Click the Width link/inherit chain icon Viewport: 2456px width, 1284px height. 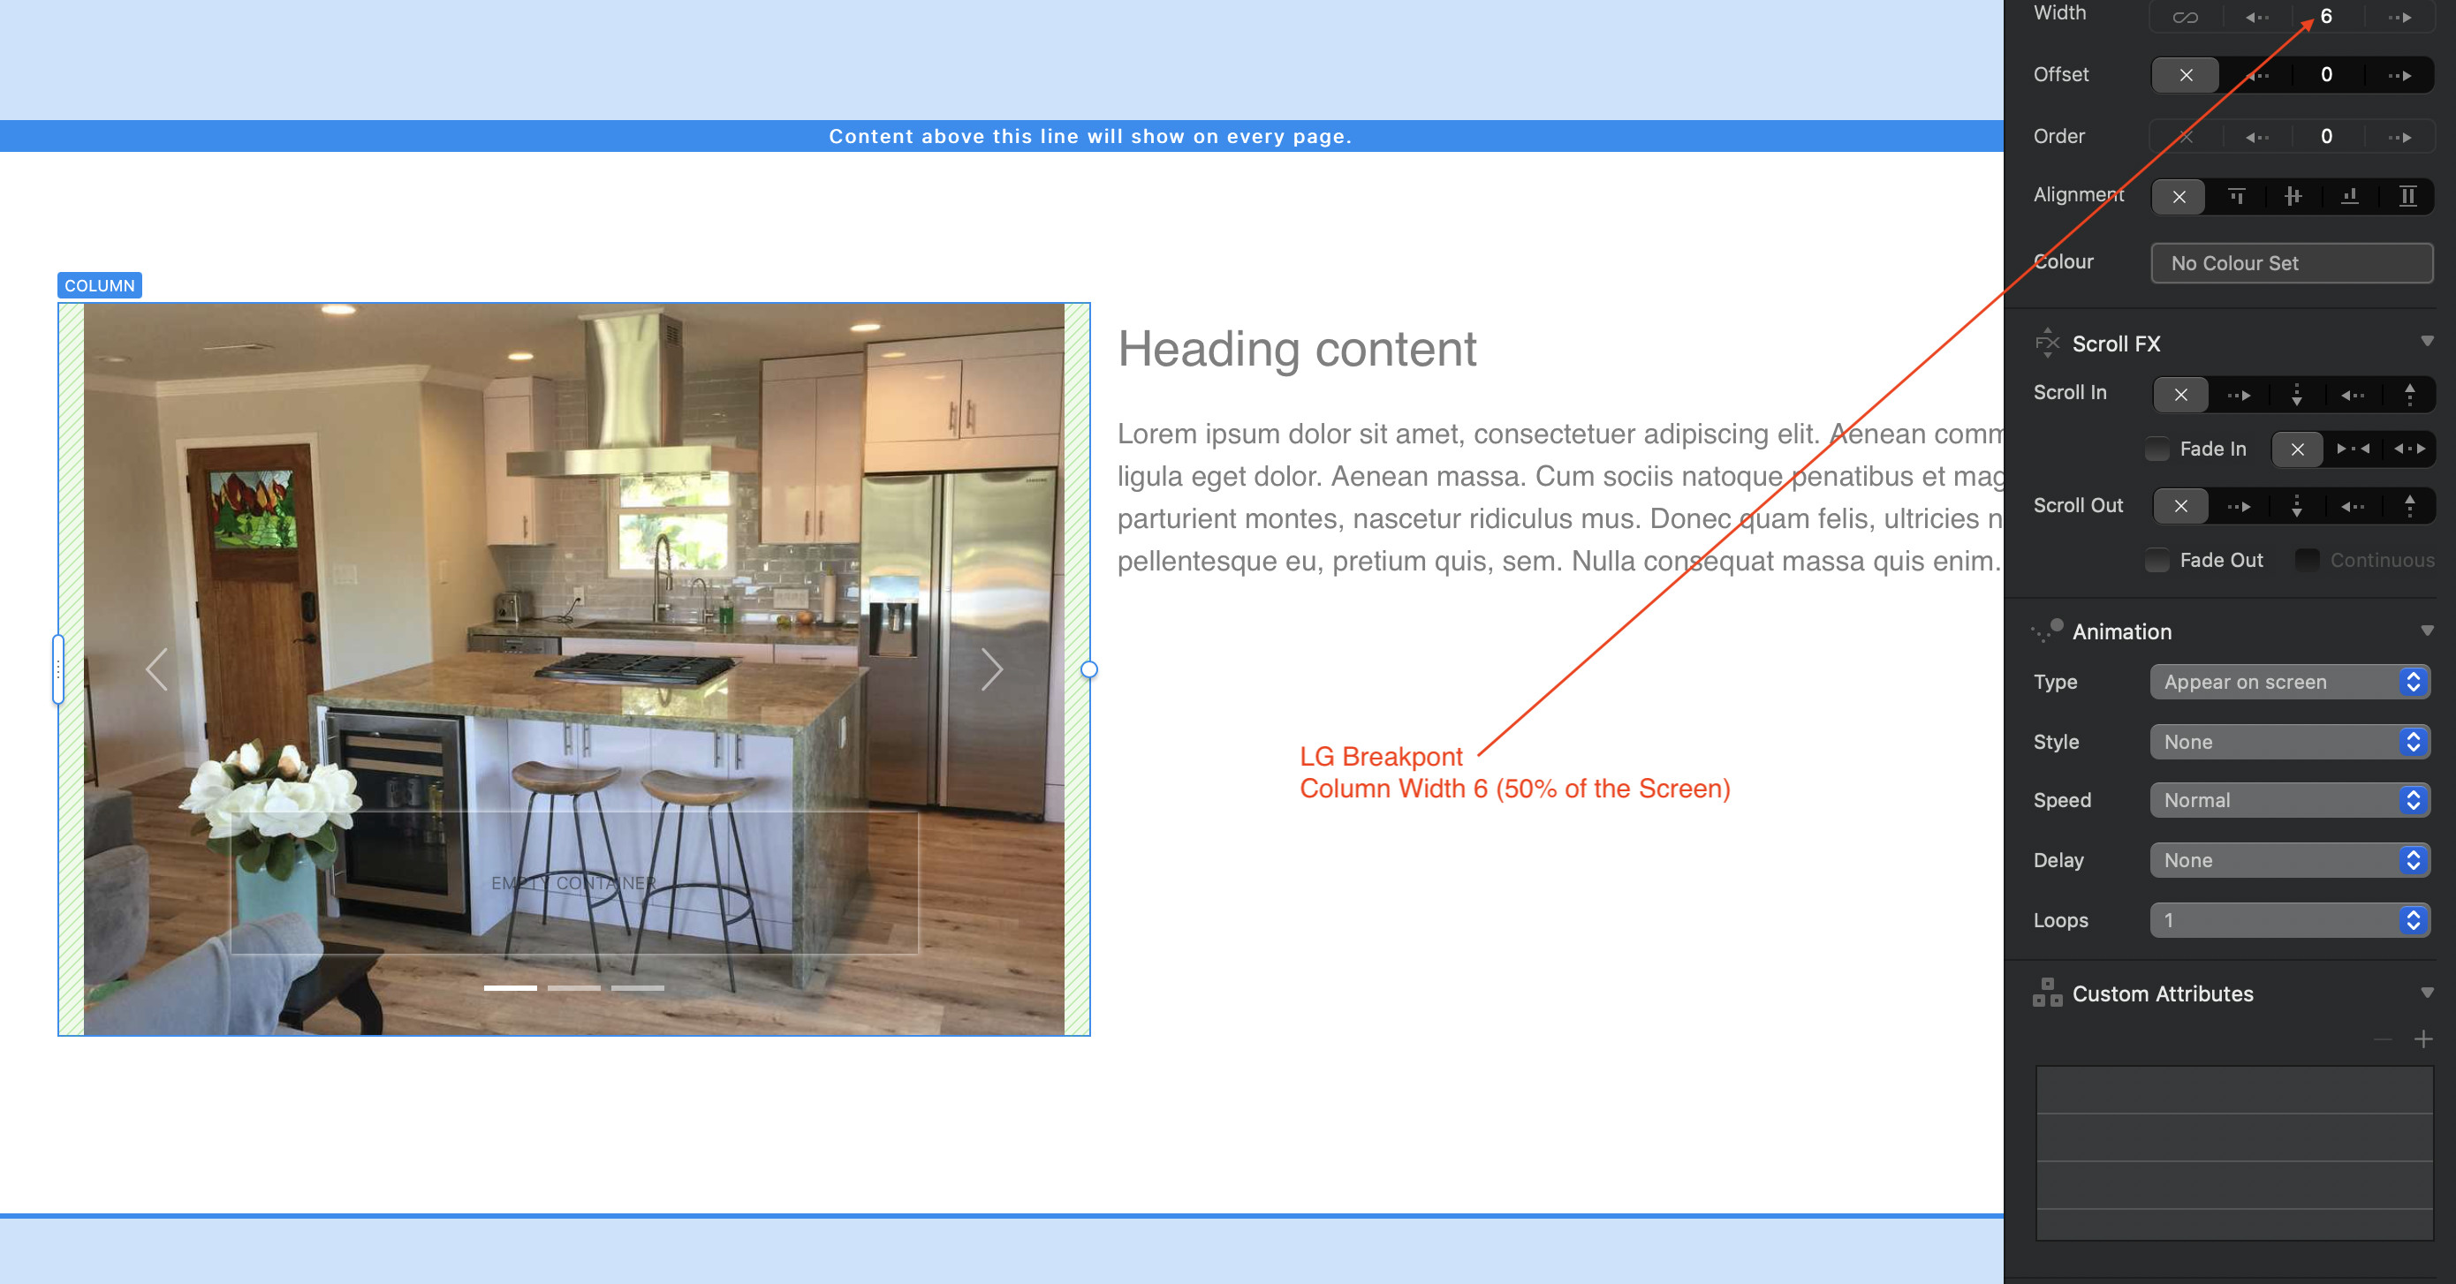coord(2184,17)
